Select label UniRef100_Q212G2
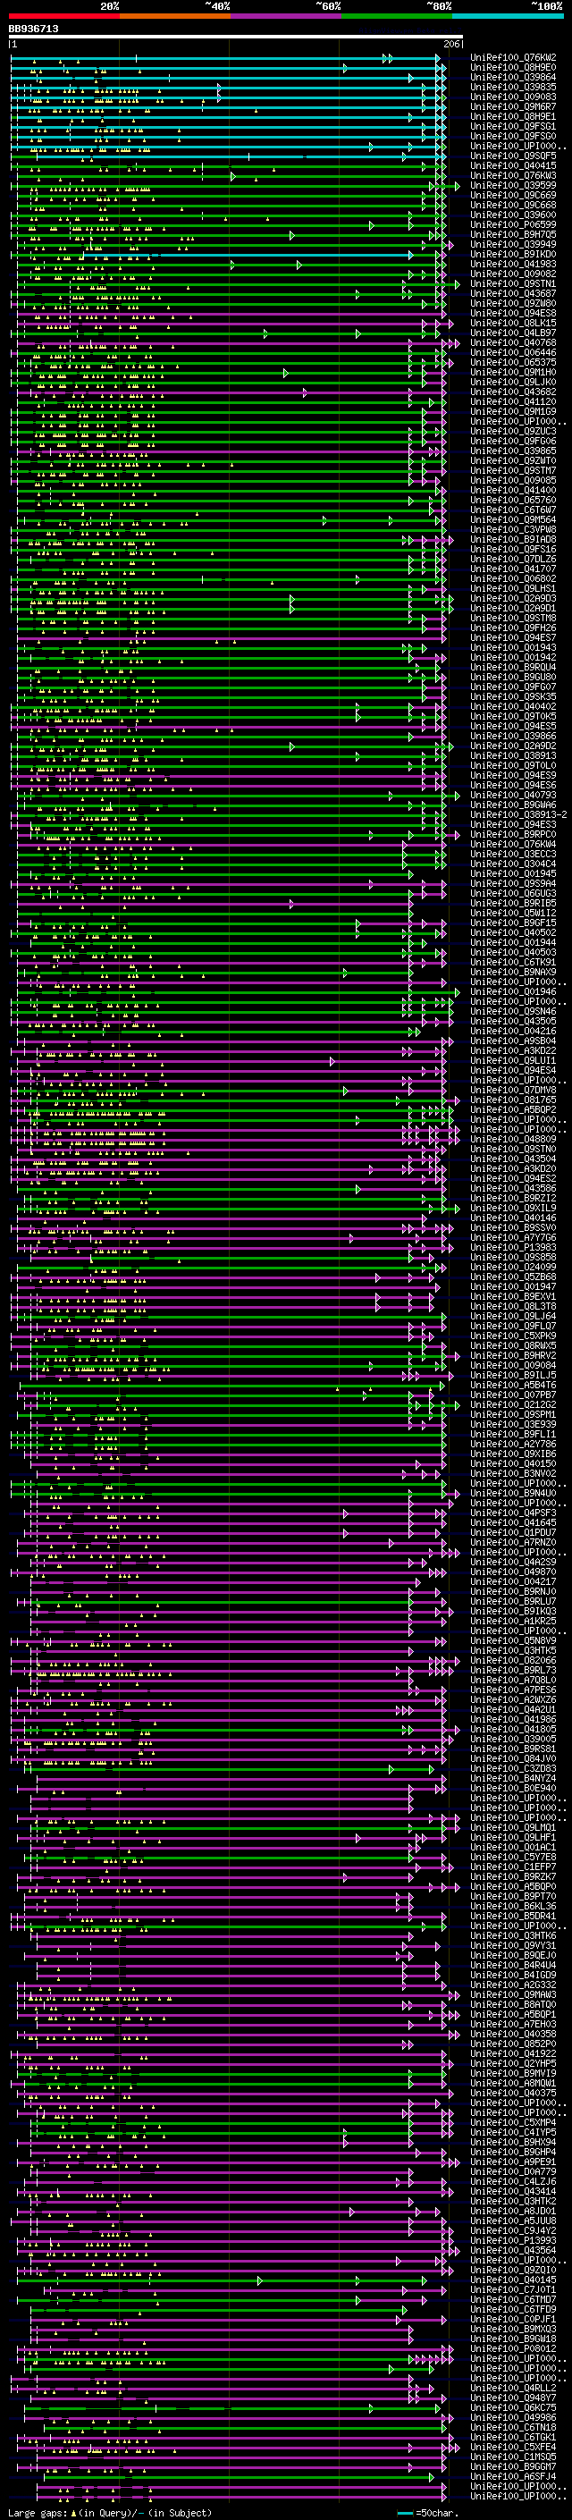Screen dimensions: 572x2520 [x=513, y=1404]
